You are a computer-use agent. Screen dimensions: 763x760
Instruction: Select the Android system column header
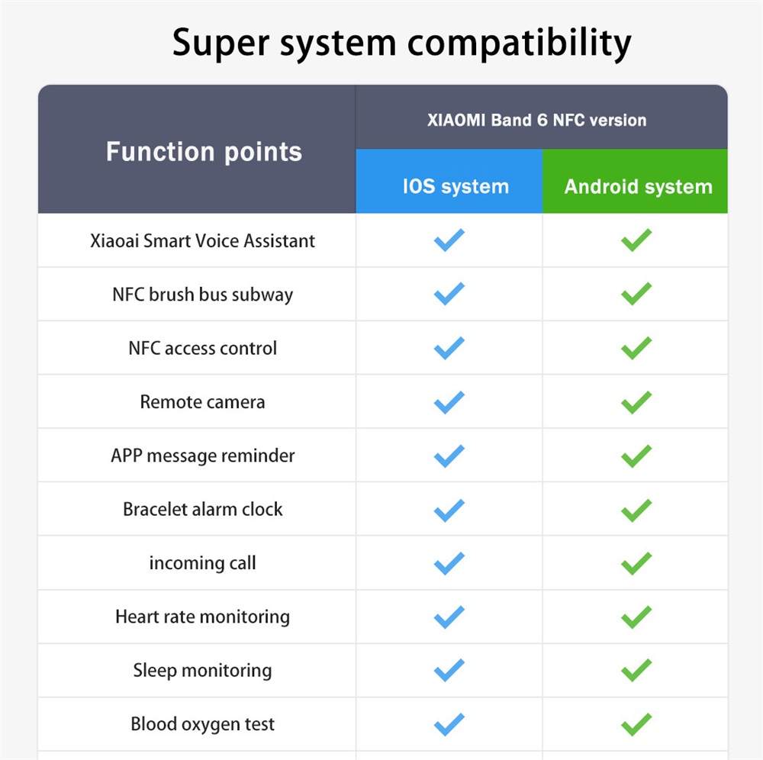click(x=638, y=186)
